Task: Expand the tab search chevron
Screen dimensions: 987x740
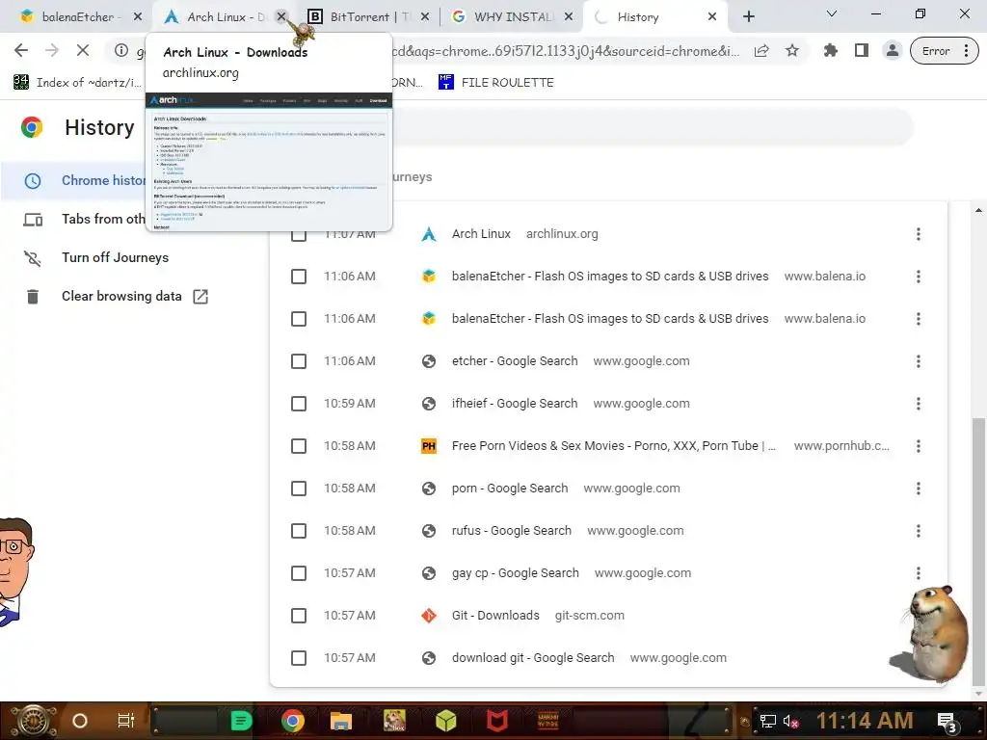Action: click(x=831, y=13)
